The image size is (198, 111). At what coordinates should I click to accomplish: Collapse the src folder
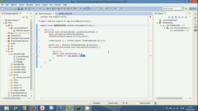click(x=6, y=25)
